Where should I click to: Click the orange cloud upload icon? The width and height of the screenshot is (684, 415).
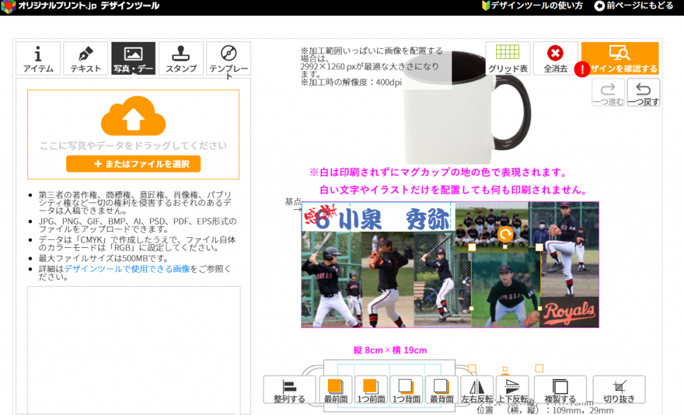133,116
